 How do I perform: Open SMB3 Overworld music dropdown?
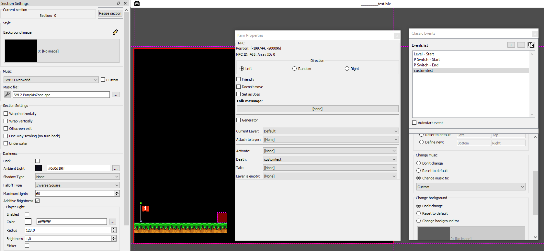coord(51,80)
